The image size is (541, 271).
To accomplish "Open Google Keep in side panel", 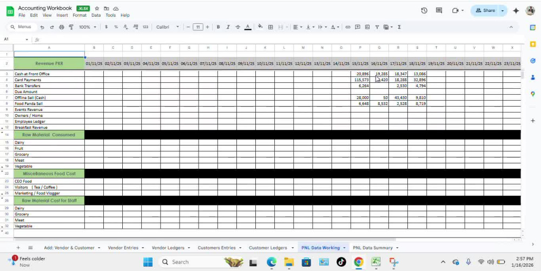I will [533, 44].
